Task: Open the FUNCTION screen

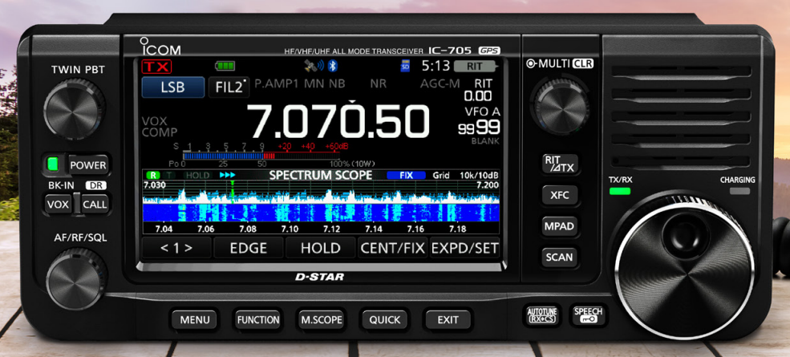Action: 257,319
